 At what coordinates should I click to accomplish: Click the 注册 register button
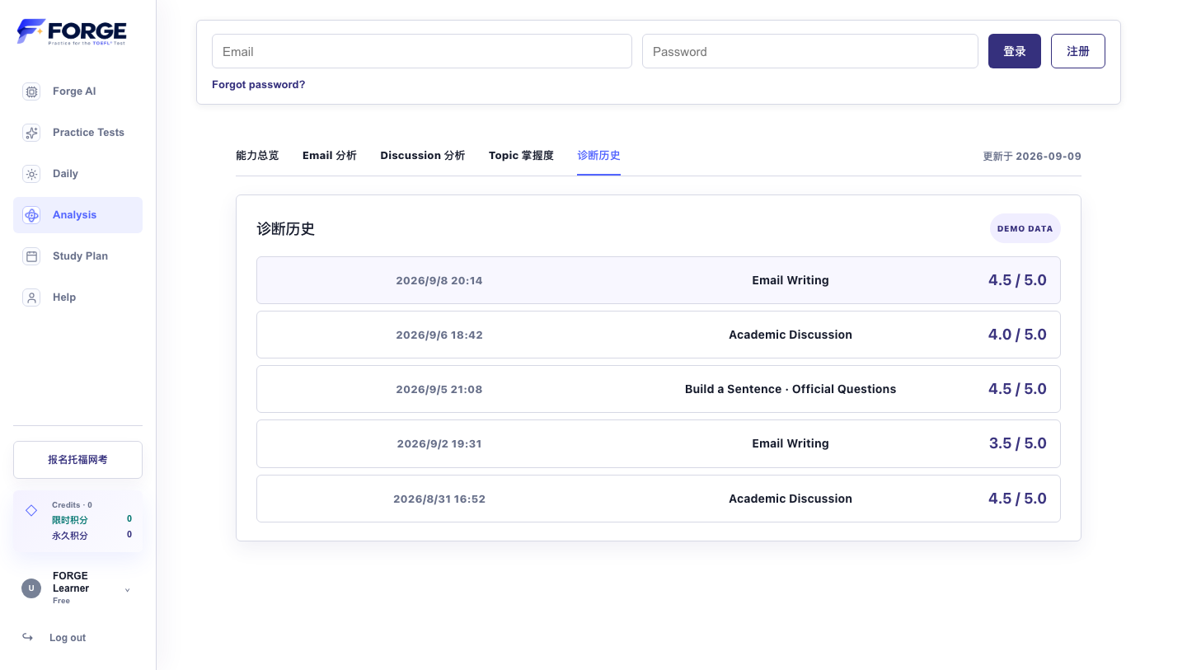[1078, 51]
